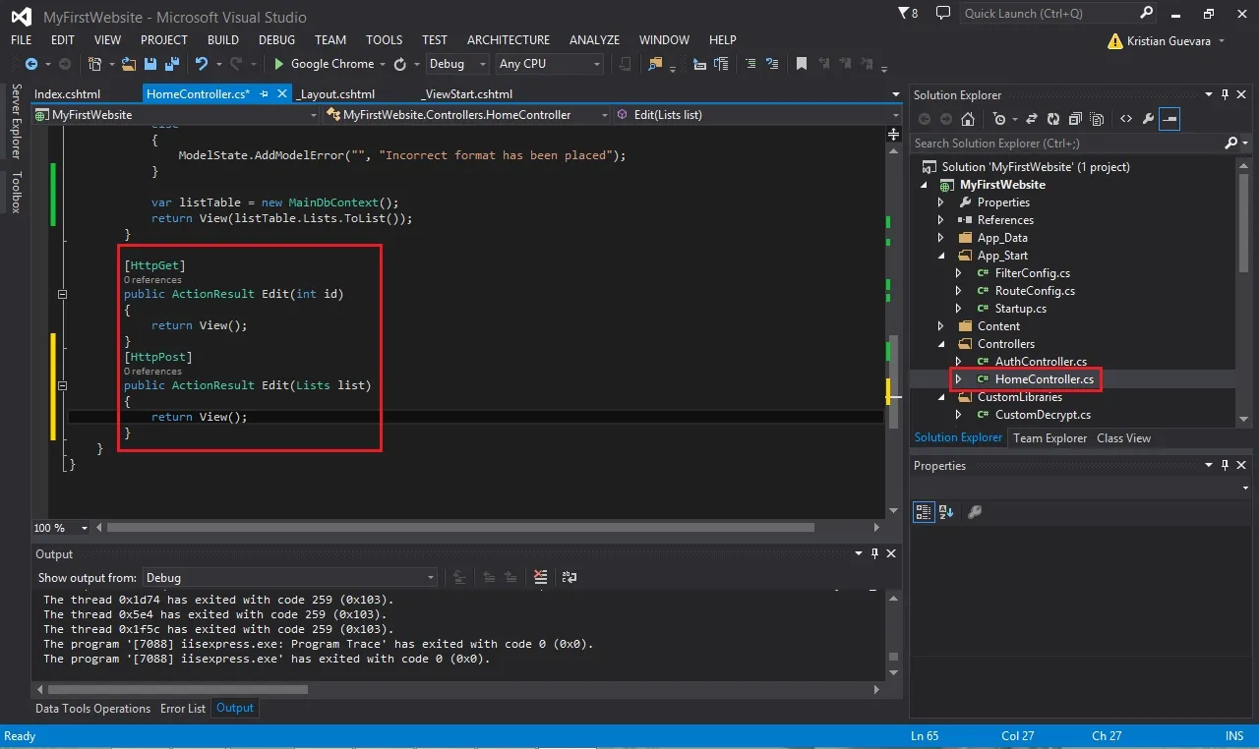Switch to the _Layout.cshtml tab
Image resolution: width=1259 pixels, height=749 pixels.
[x=336, y=94]
